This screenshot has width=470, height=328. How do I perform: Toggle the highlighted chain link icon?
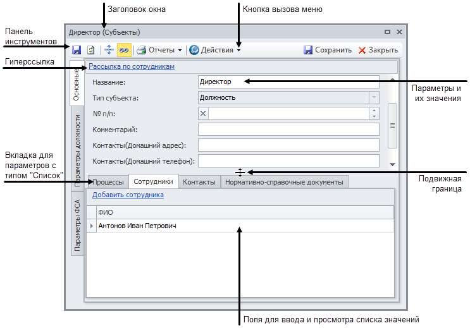(124, 50)
